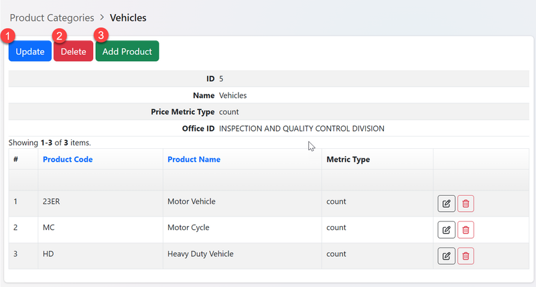This screenshot has width=536, height=287.
Task: Go back to Product Categories breadcrumb
Action: pyautogui.click(x=51, y=17)
